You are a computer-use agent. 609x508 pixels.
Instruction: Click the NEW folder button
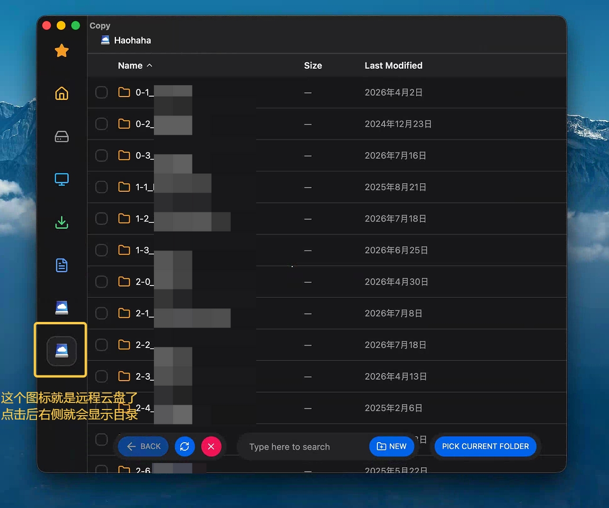tap(392, 446)
